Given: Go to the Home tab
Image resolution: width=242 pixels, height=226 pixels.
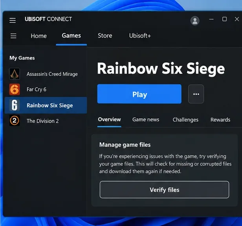Looking at the screenshot, I should (38, 36).
